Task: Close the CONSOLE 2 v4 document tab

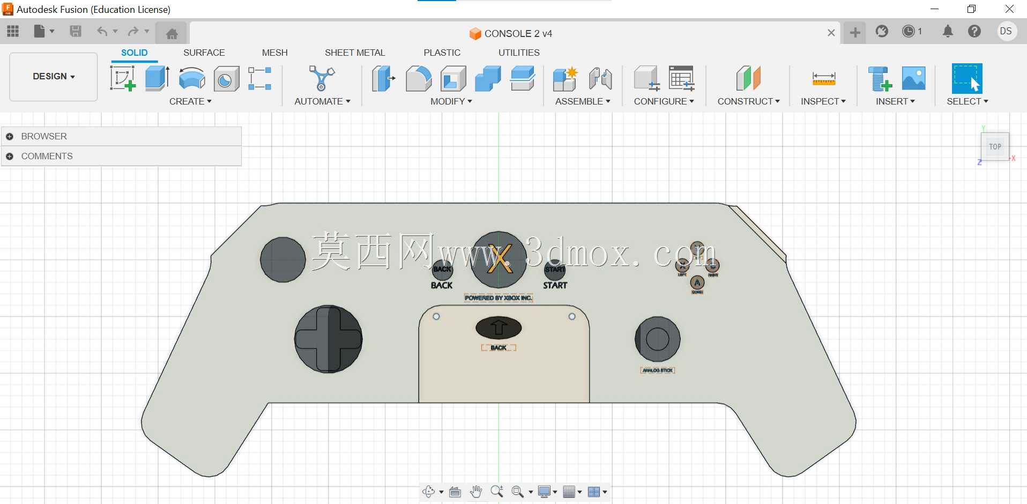Action: [831, 33]
